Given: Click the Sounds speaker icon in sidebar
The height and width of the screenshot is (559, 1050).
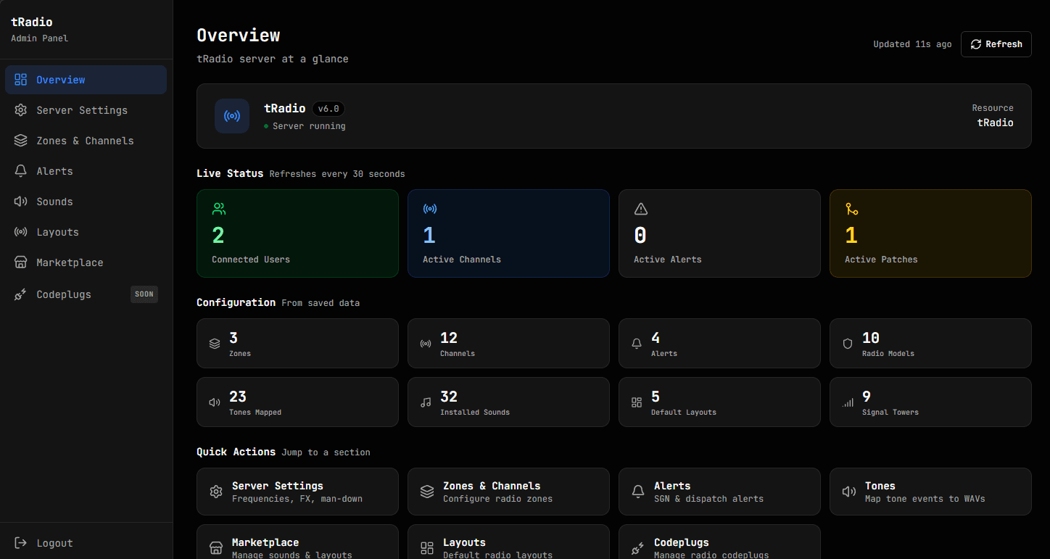Looking at the screenshot, I should (x=21, y=202).
